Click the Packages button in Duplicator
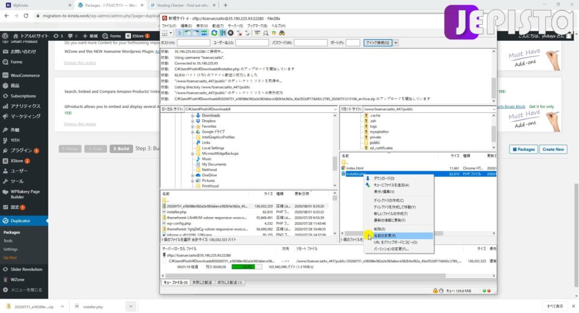 pos(524,150)
